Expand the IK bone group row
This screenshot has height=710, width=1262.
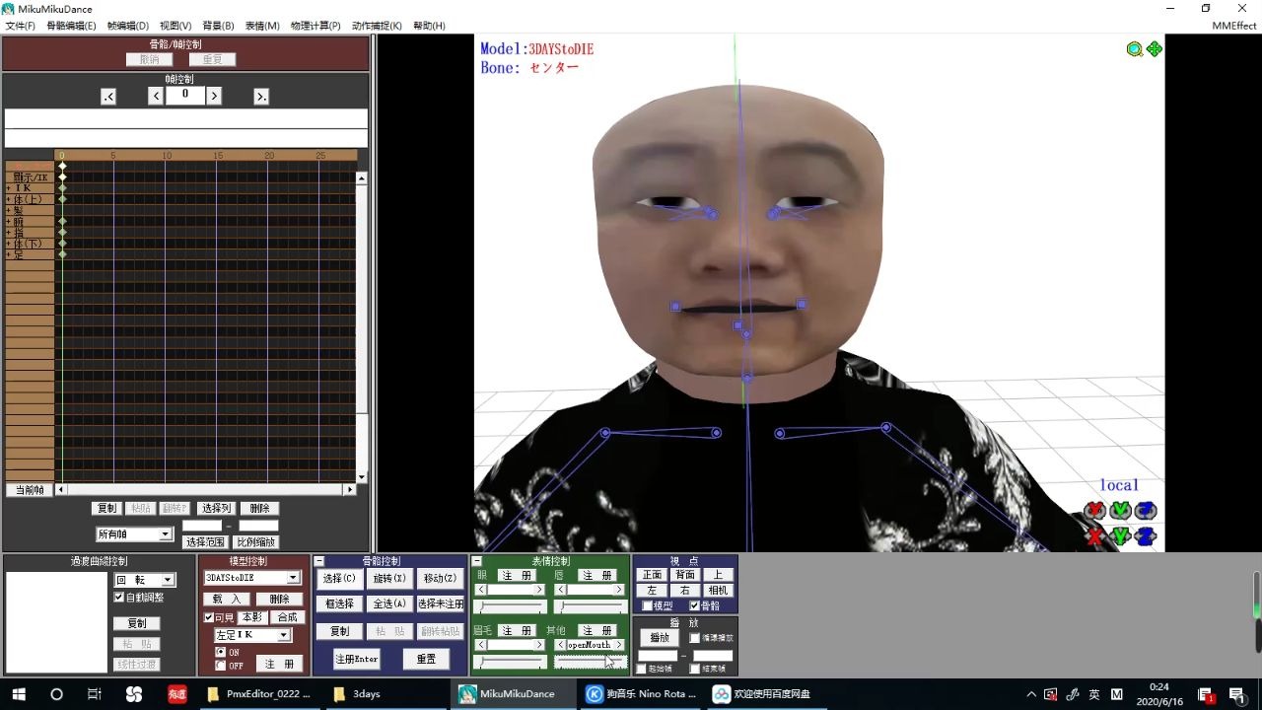click(9, 187)
